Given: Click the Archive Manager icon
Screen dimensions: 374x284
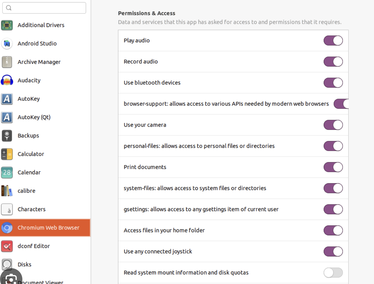Looking at the screenshot, I should pyautogui.click(x=7, y=62).
